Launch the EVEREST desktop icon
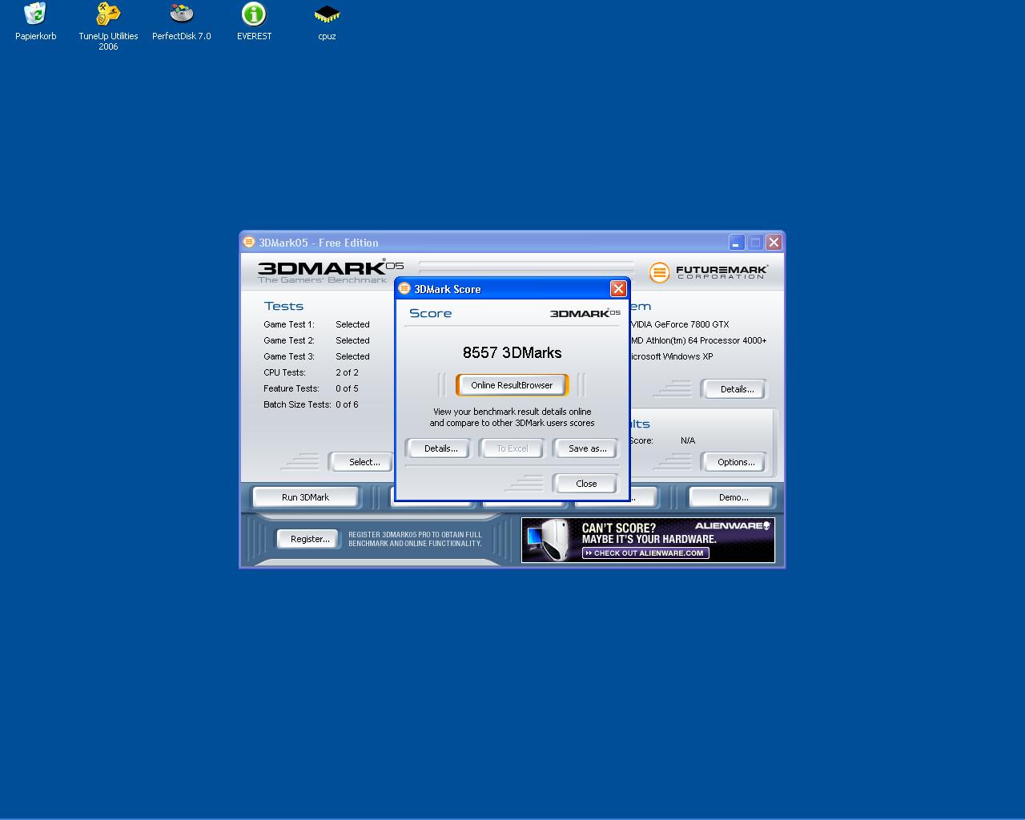Viewport: 1025px width, 820px height. click(x=254, y=22)
